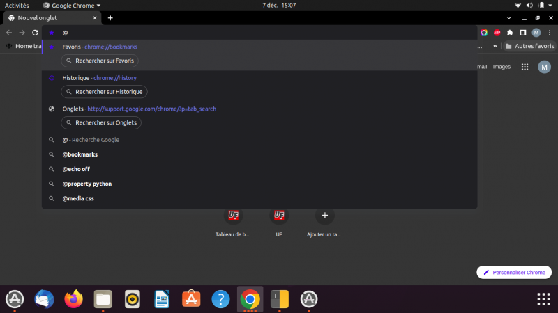Open the Help icon in dock
This screenshot has width=558, height=313.
coord(220,299)
